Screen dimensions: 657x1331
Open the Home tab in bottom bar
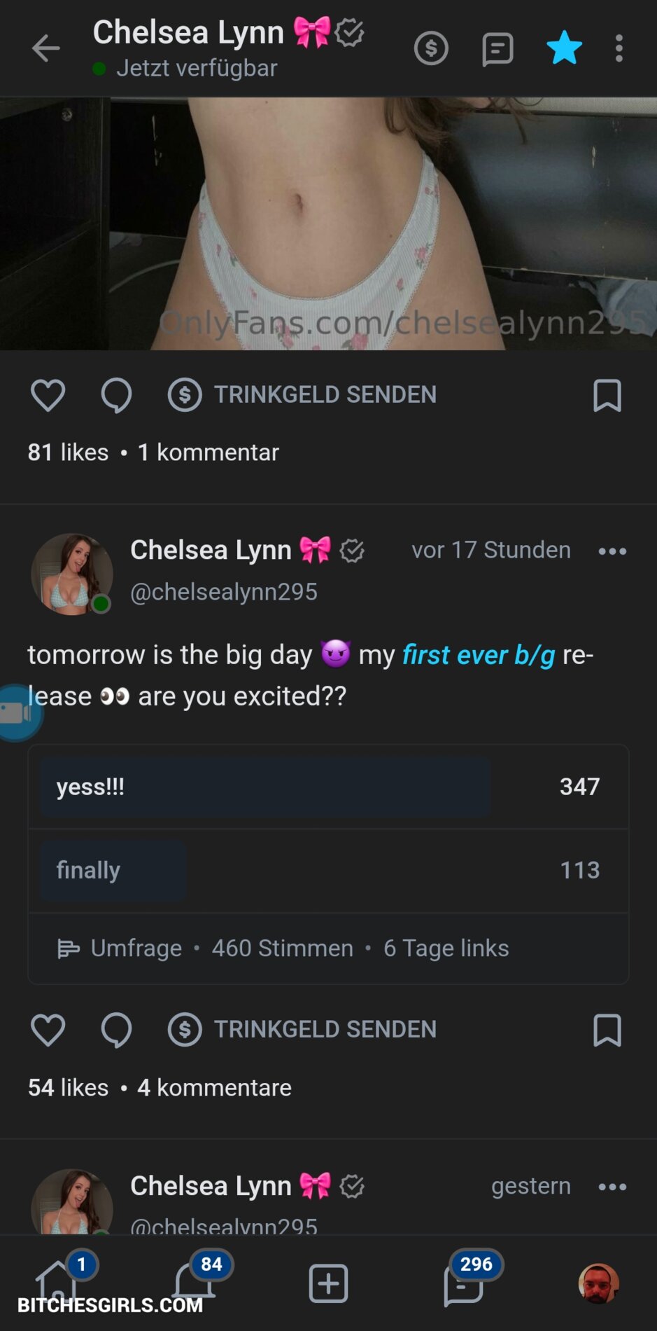coord(57,1282)
